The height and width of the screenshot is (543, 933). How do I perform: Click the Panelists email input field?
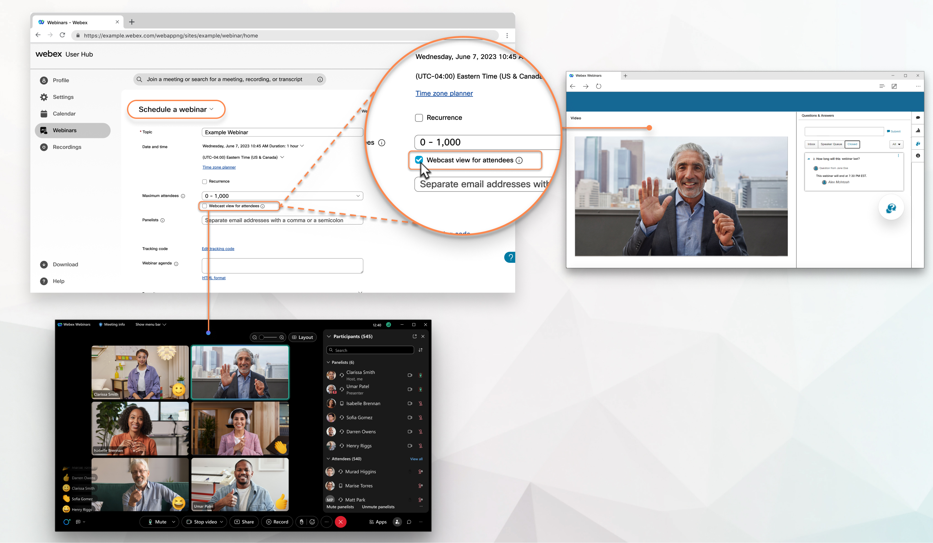click(x=282, y=220)
